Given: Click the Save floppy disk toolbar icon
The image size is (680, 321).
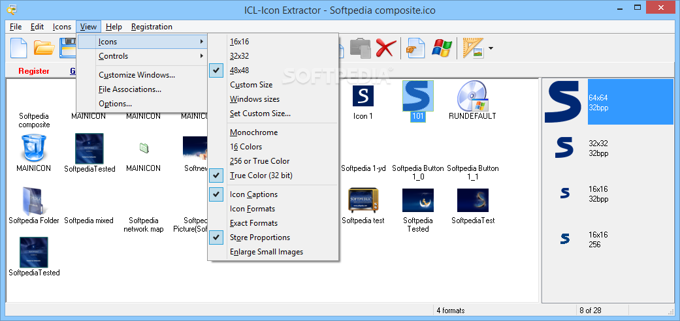Looking at the screenshot, I should pos(68,48).
